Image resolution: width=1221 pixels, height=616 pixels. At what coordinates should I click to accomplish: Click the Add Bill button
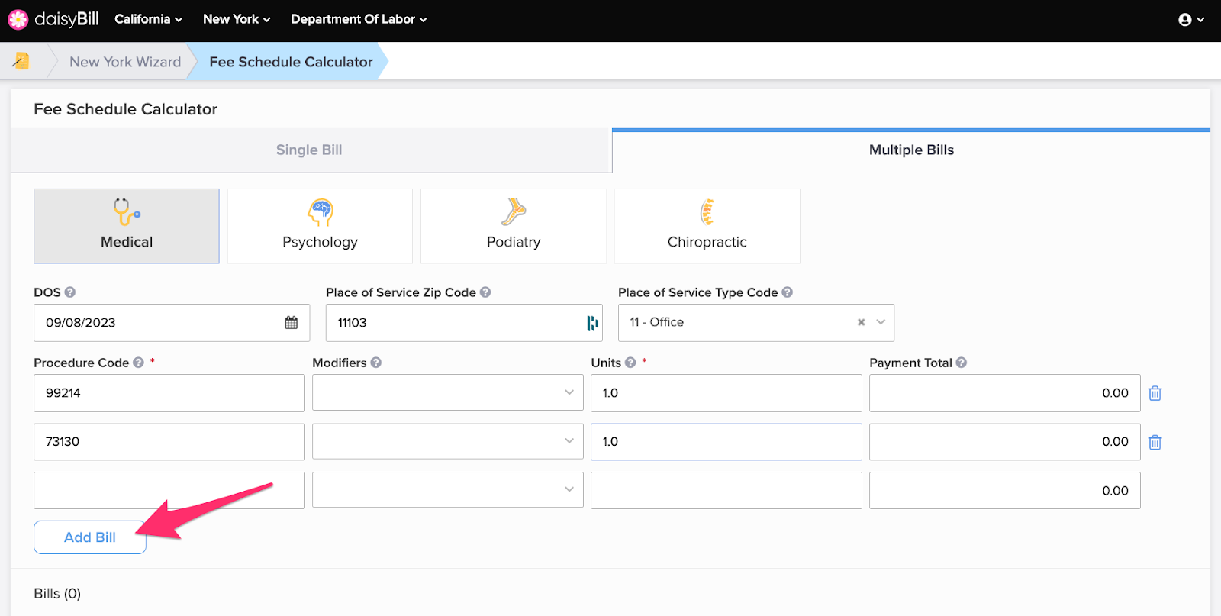click(x=90, y=537)
